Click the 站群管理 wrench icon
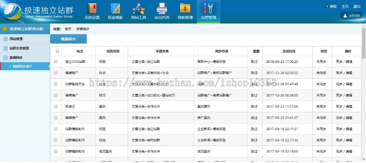Viewport: 366px width, 163px height. point(208,9)
